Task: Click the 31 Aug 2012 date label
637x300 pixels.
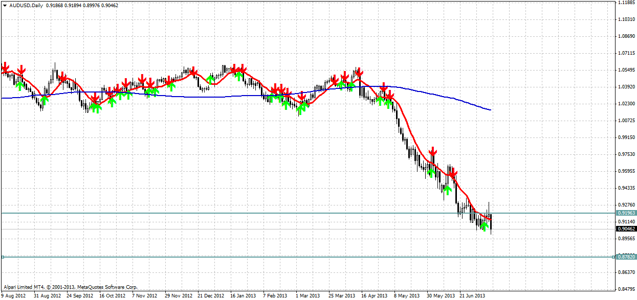Action: click(47, 296)
